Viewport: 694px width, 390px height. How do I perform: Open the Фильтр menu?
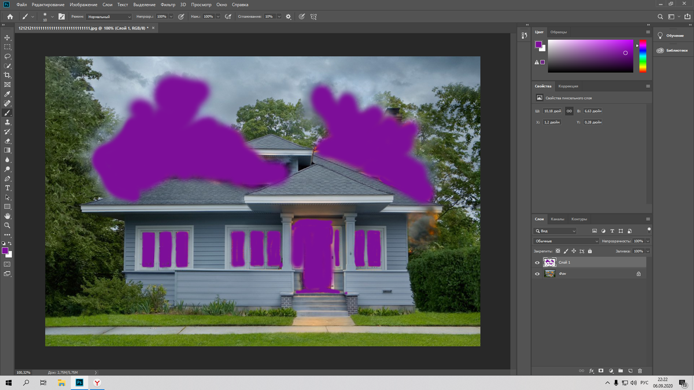[168, 5]
